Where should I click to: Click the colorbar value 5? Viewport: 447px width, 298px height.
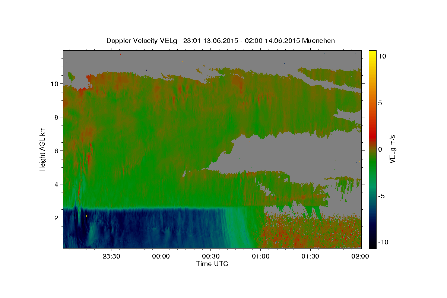pos(380,103)
